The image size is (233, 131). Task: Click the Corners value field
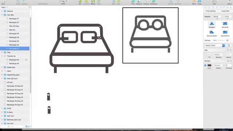[228, 40]
